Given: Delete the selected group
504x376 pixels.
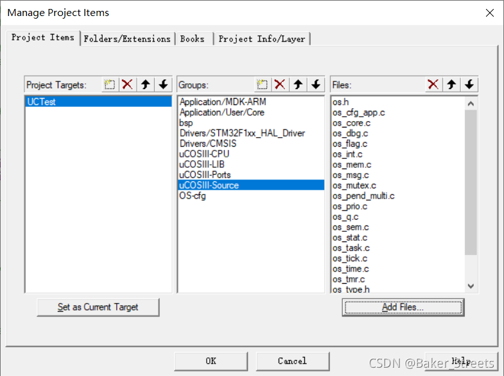Looking at the screenshot, I should 280,85.
